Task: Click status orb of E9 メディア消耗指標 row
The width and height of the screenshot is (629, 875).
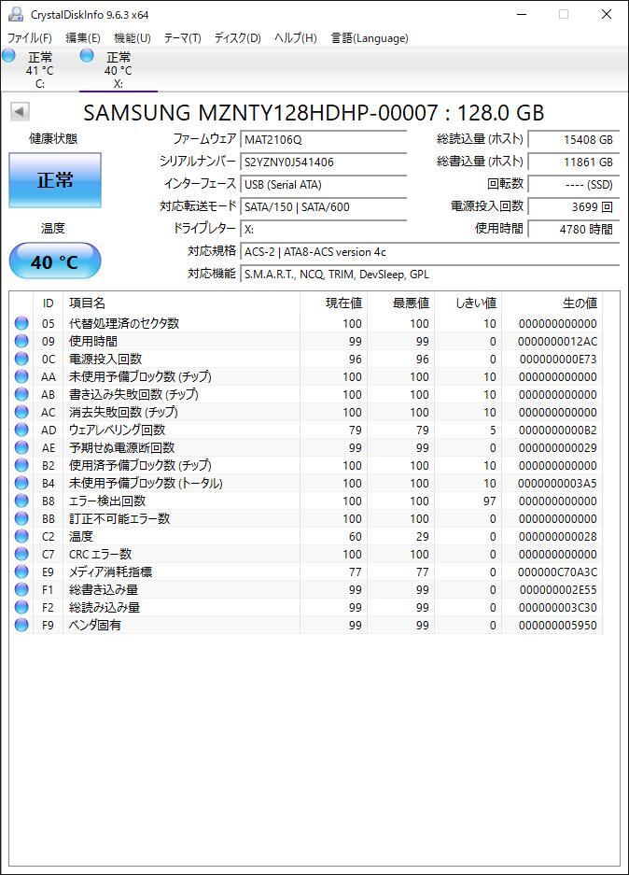Action: pos(21,572)
